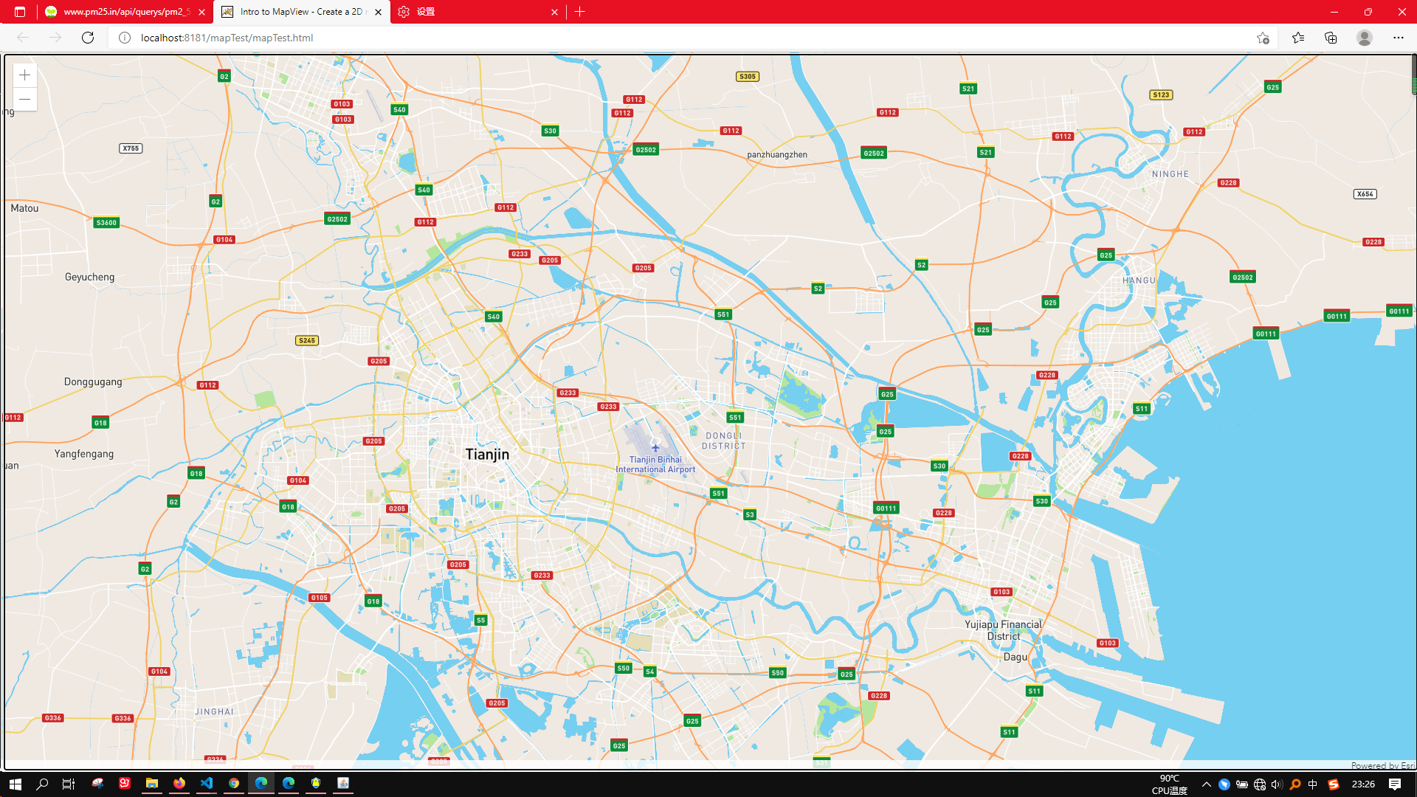View site information icon in address bar

click(125, 38)
